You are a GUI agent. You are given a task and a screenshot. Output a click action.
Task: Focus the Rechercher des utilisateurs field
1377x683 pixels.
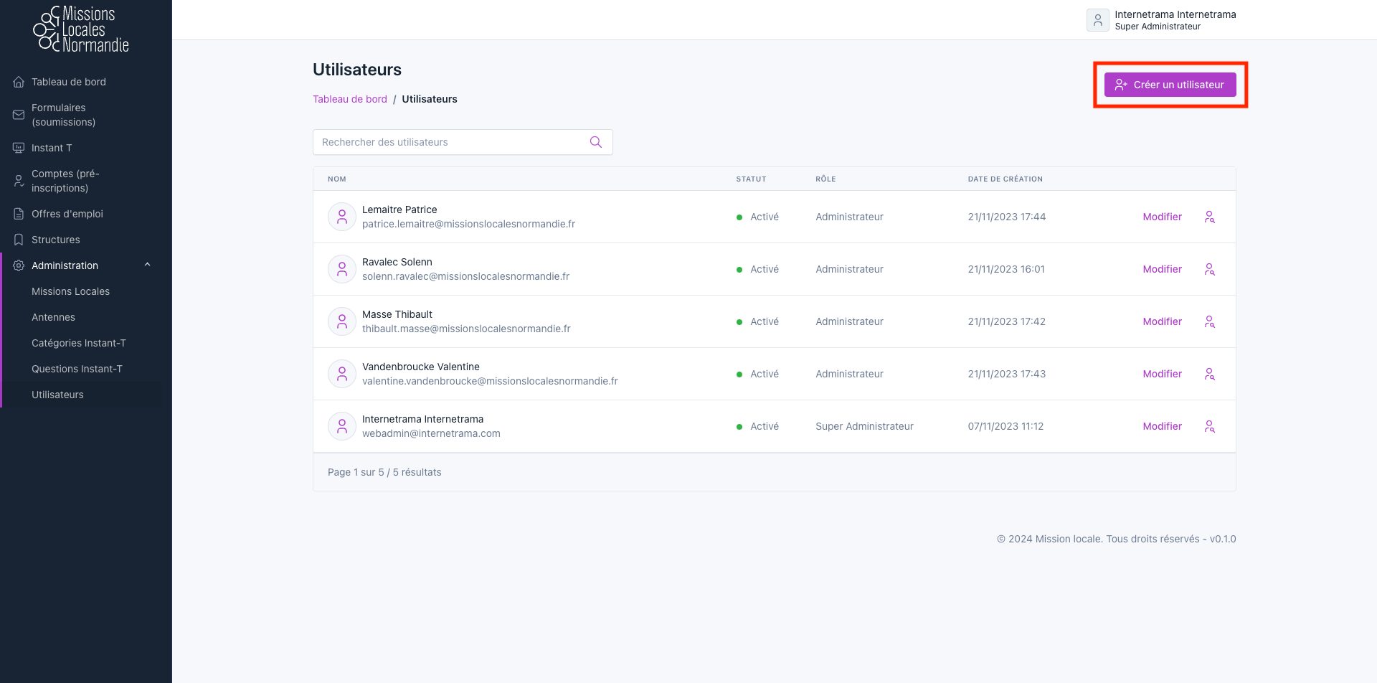(x=450, y=142)
